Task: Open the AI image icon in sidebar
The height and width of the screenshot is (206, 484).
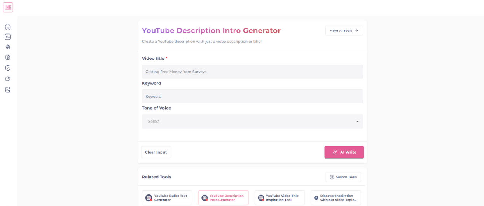Action: (x=8, y=90)
